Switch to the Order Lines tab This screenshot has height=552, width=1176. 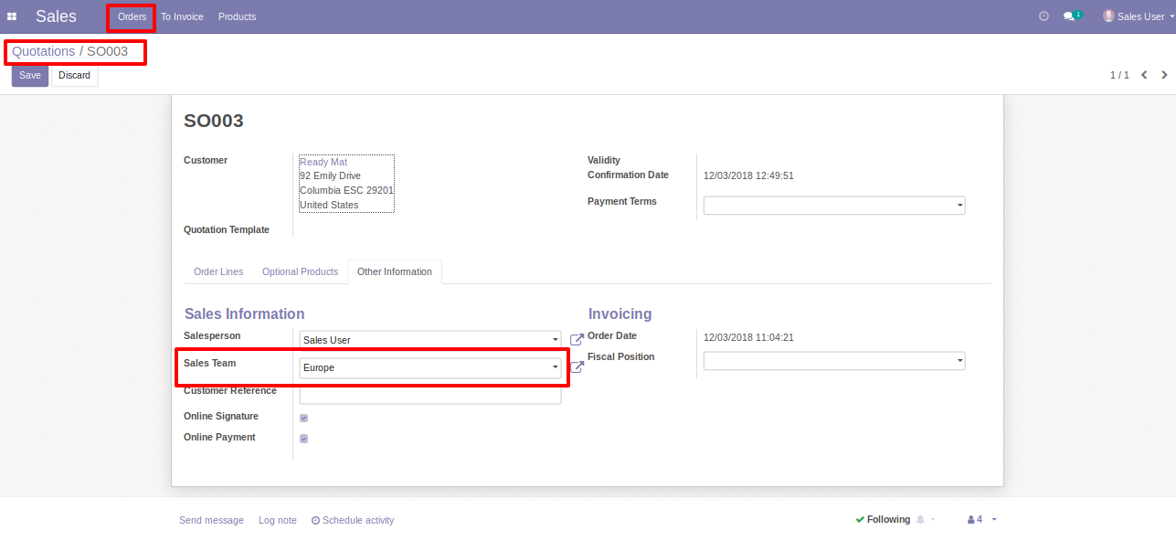pyautogui.click(x=218, y=272)
